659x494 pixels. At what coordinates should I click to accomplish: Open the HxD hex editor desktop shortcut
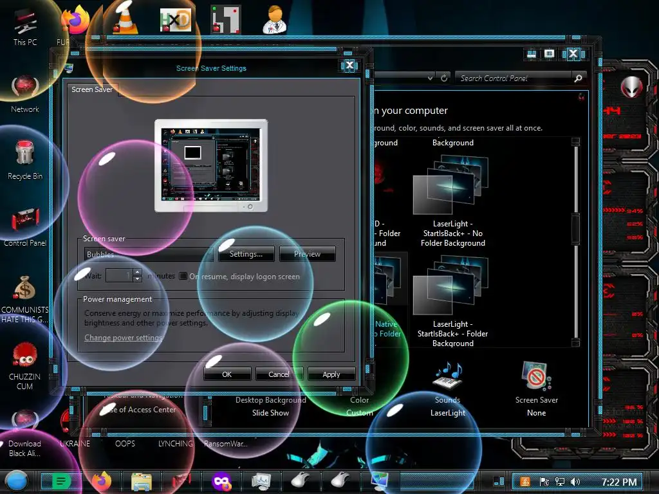click(176, 20)
